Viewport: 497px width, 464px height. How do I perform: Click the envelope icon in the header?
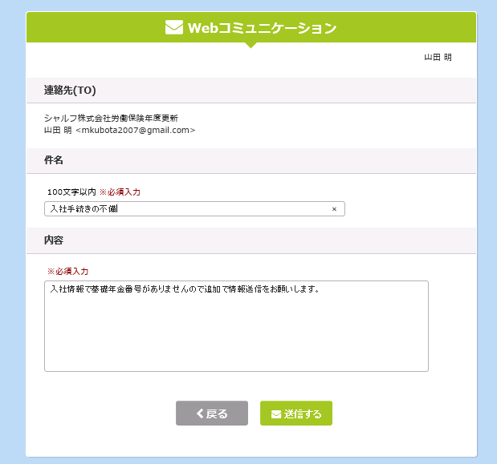(x=174, y=27)
